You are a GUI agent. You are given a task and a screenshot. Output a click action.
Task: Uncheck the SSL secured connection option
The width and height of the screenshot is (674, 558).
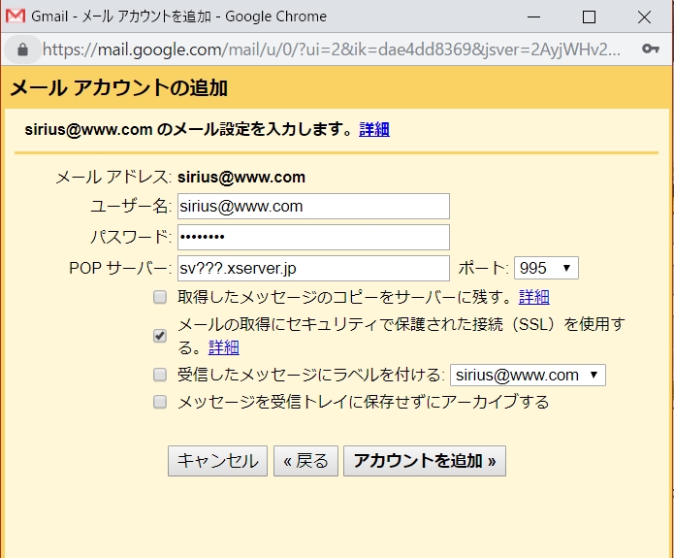click(x=160, y=336)
